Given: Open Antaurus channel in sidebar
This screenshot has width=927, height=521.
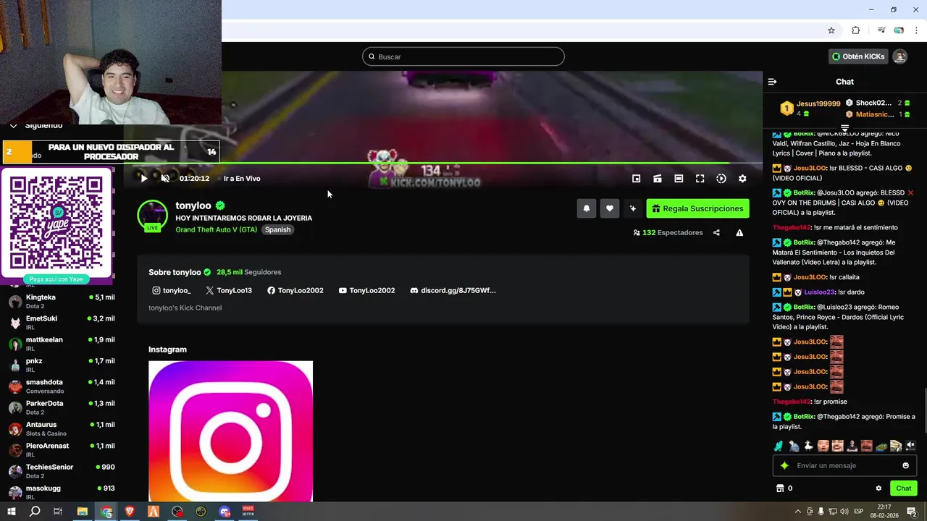Looking at the screenshot, I should click(x=61, y=428).
